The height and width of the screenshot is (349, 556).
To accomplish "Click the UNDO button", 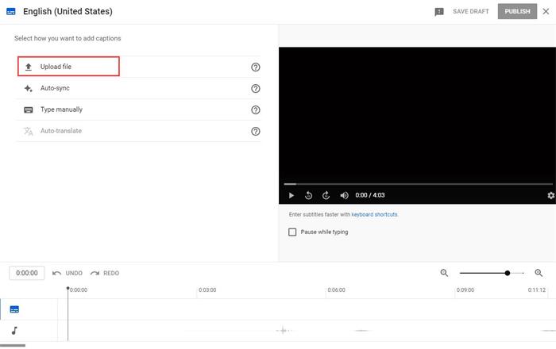I will (x=68, y=274).
